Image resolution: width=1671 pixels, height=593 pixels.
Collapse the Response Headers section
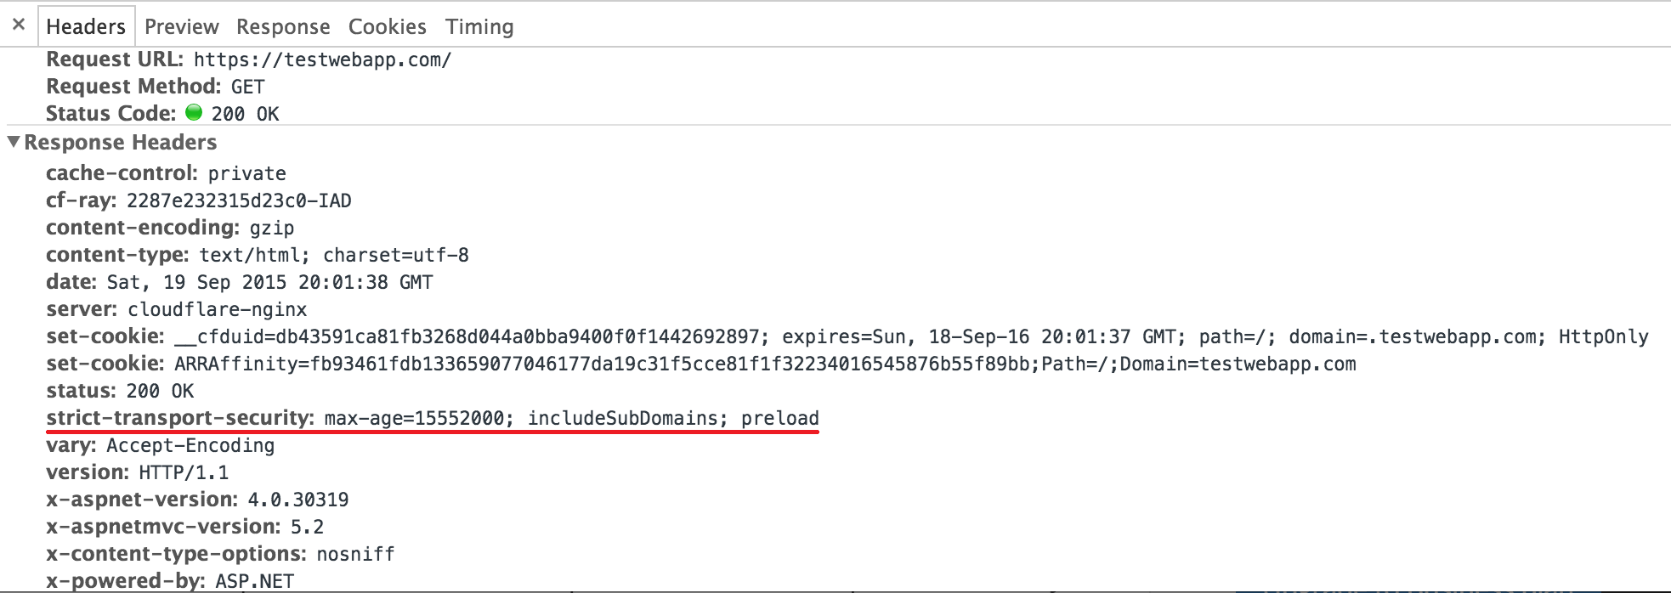pos(14,142)
